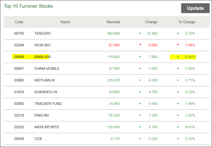Click change value 1.300
The image size is (212, 147).
tap(153, 115)
